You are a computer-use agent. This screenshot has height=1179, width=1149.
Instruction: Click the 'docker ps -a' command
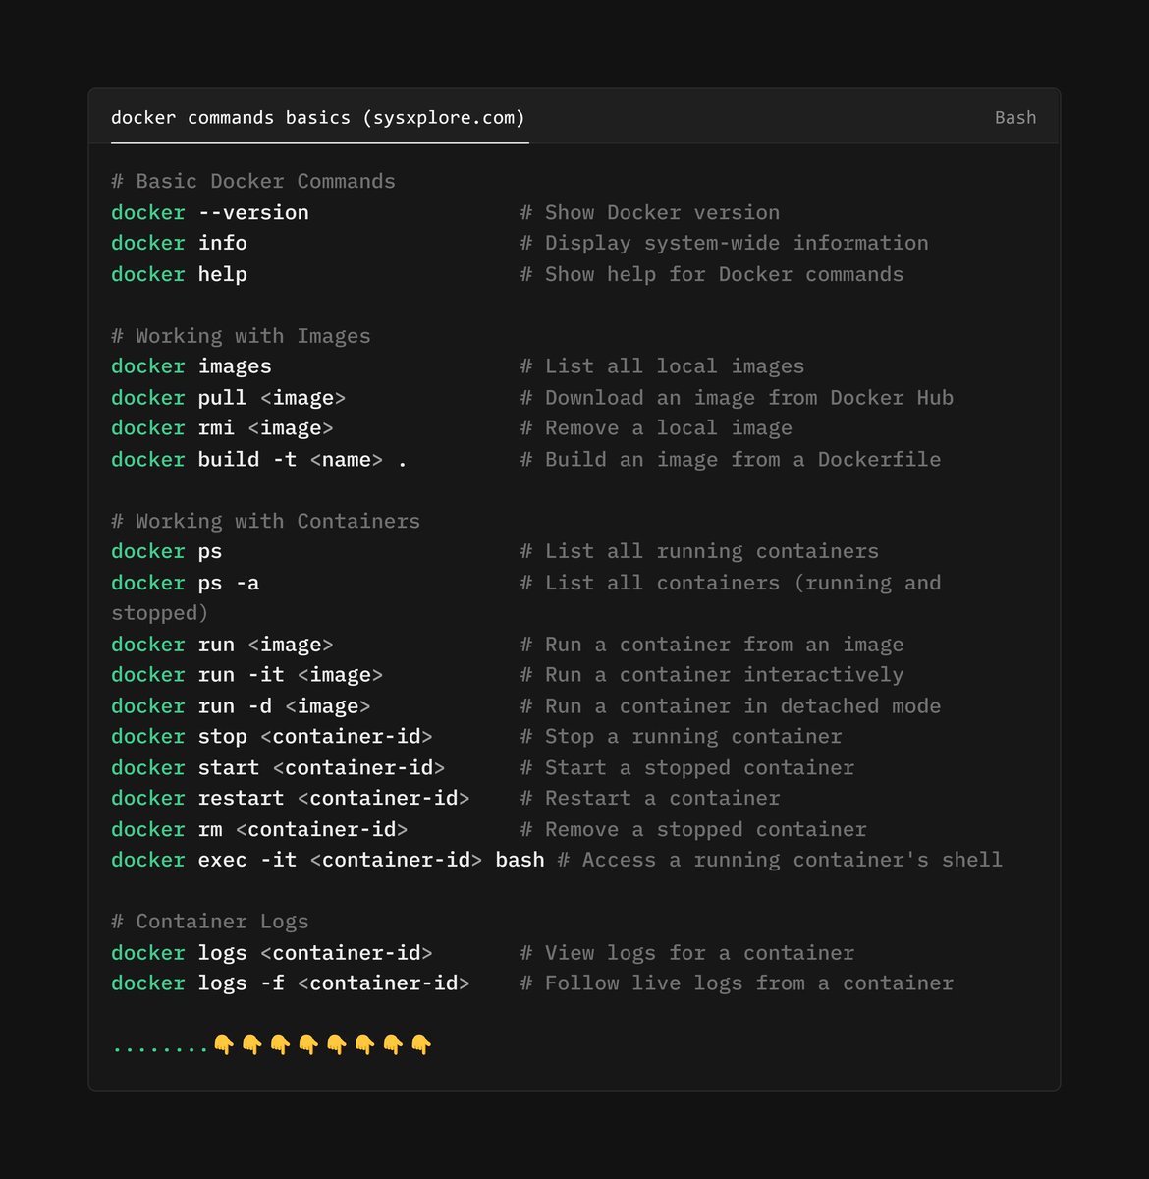coord(186,583)
